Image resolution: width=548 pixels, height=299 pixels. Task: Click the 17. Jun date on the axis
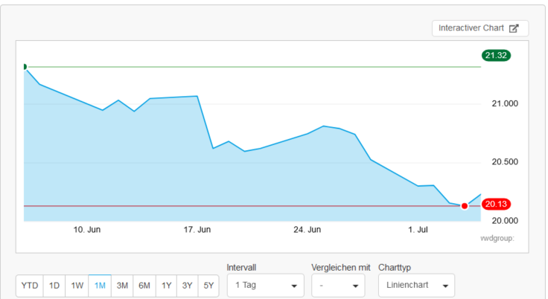click(x=197, y=230)
